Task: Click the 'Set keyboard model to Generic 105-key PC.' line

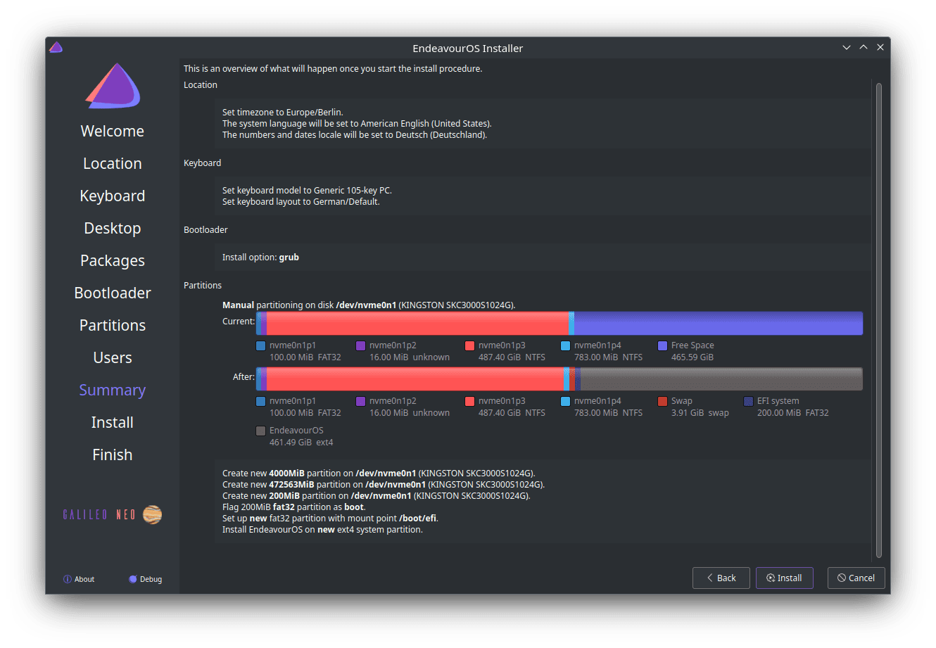Action: tap(307, 191)
